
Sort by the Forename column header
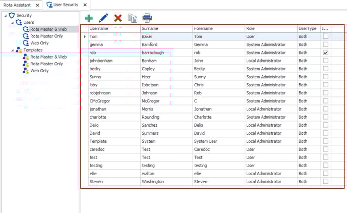(x=219, y=29)
